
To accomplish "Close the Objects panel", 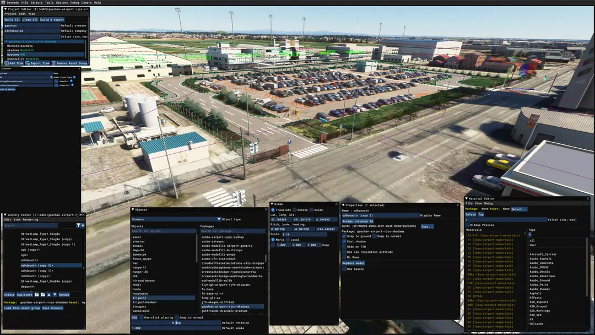I will 266,209.
